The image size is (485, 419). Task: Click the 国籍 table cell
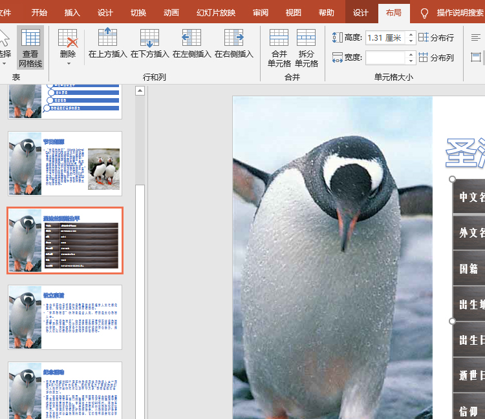[x=469, y=269]
